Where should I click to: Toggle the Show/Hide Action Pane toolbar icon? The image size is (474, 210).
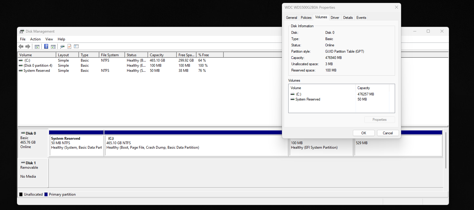pos(53,46)
